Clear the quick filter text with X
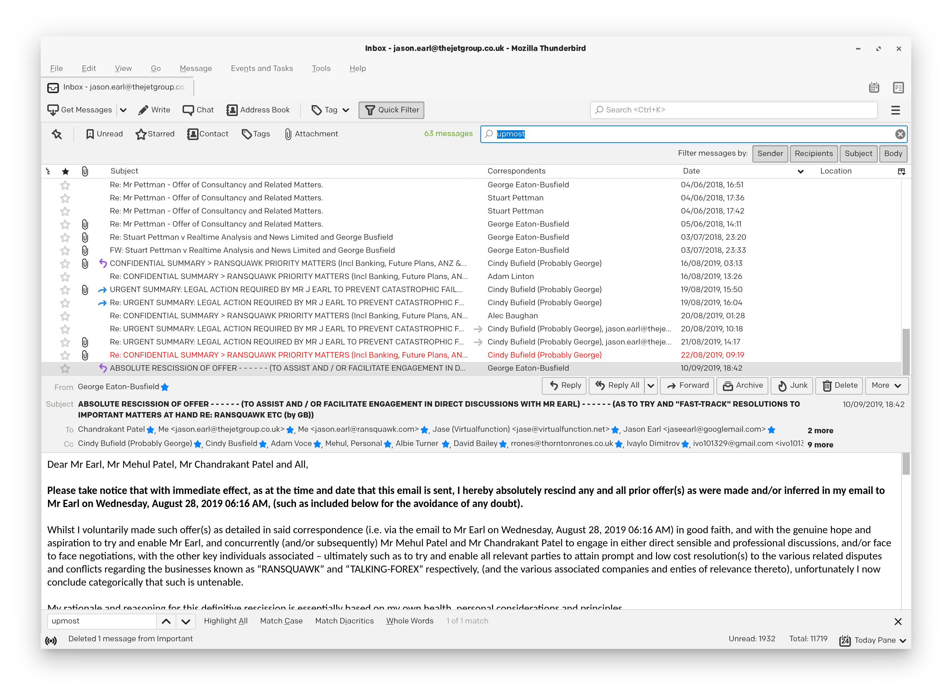The height and width of the screenshot is (694, 952). click(x=900, y=134)
